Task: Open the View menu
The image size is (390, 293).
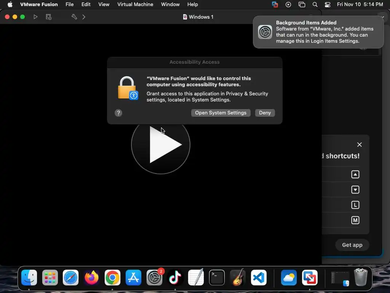Action: tap(104, 4)
